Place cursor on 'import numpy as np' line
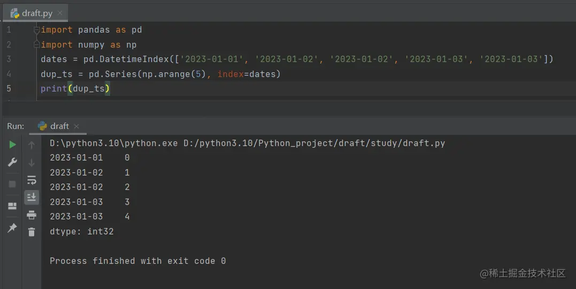Image resolution: width=576 pixels, height=289 pixels. coord(89,45)
